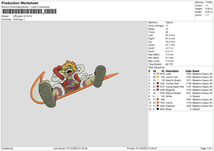This screenshot has height=151, width=214.
Task: Select code 1223 in the Lemon Tart row
Action: click(189, 77)
